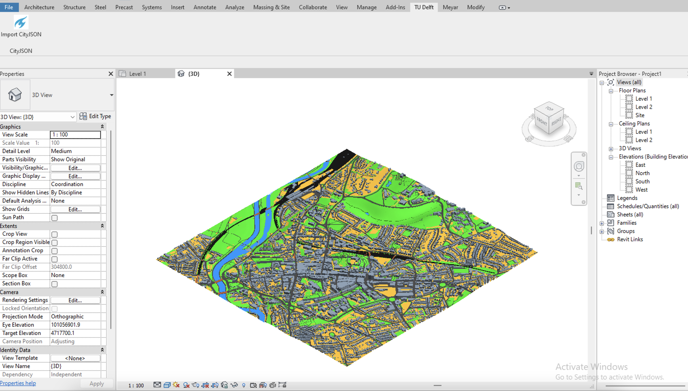
Task: Open the 3D View type selector dropdown
Action: pyautogui.click(x=111, y=95)
